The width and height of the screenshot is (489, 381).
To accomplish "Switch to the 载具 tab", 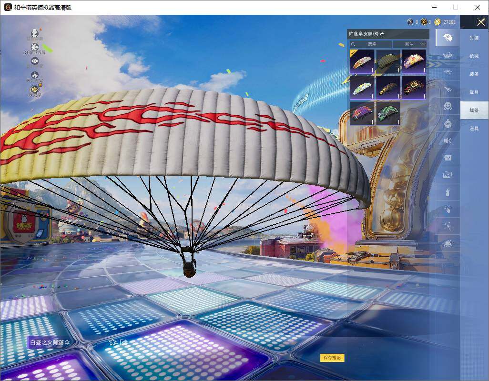I will pyautogui.click(x=474, y=92).
